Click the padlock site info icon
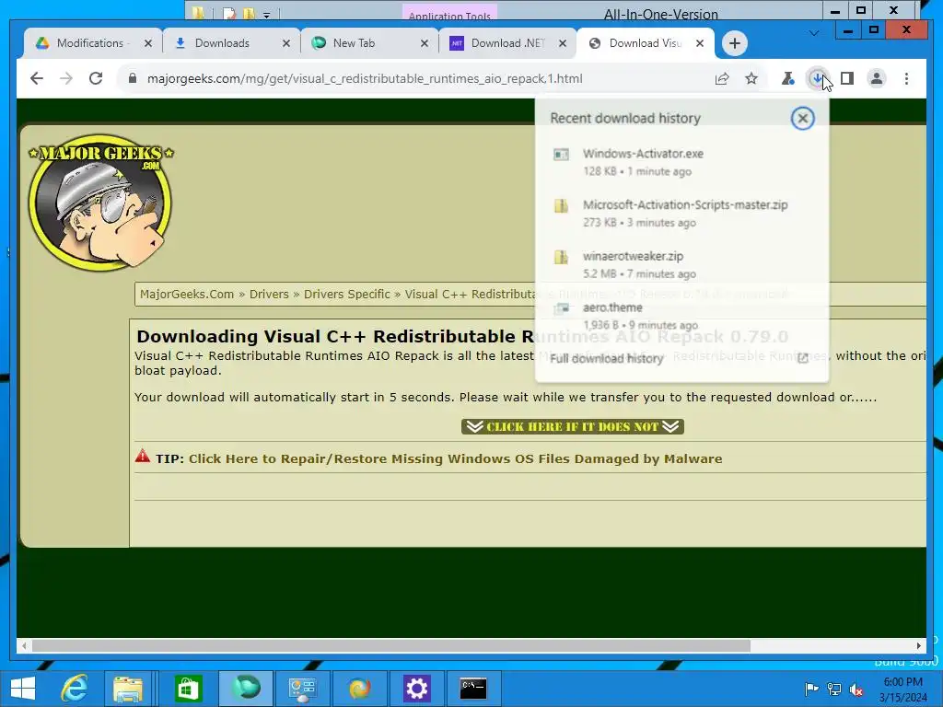This screenshot has height=707, width=943. tap(133, 78)
